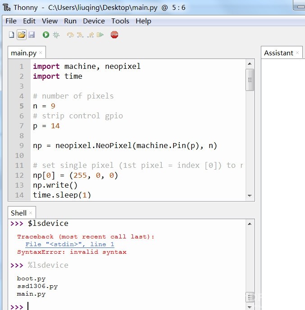Click the editor vertical scrollbar thumb
Viewport: 305px width, 310px height.
(x=250, y=80)
